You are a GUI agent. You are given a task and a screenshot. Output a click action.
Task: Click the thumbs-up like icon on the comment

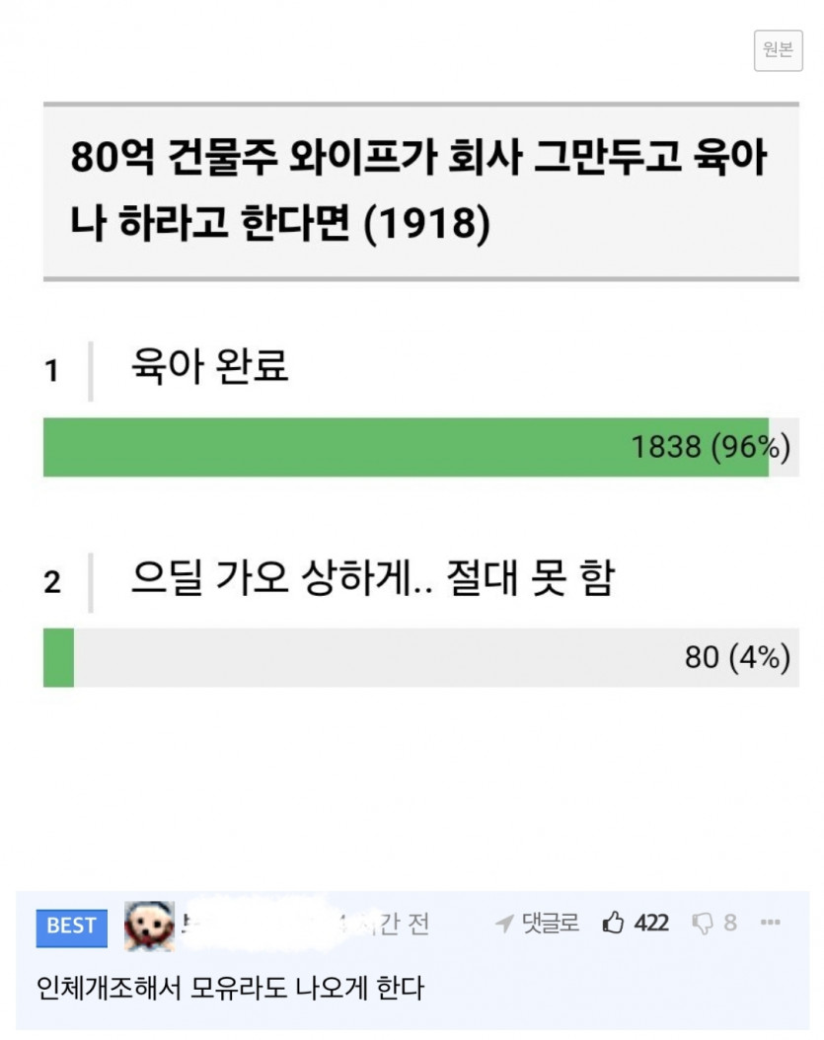click(613, 924)
